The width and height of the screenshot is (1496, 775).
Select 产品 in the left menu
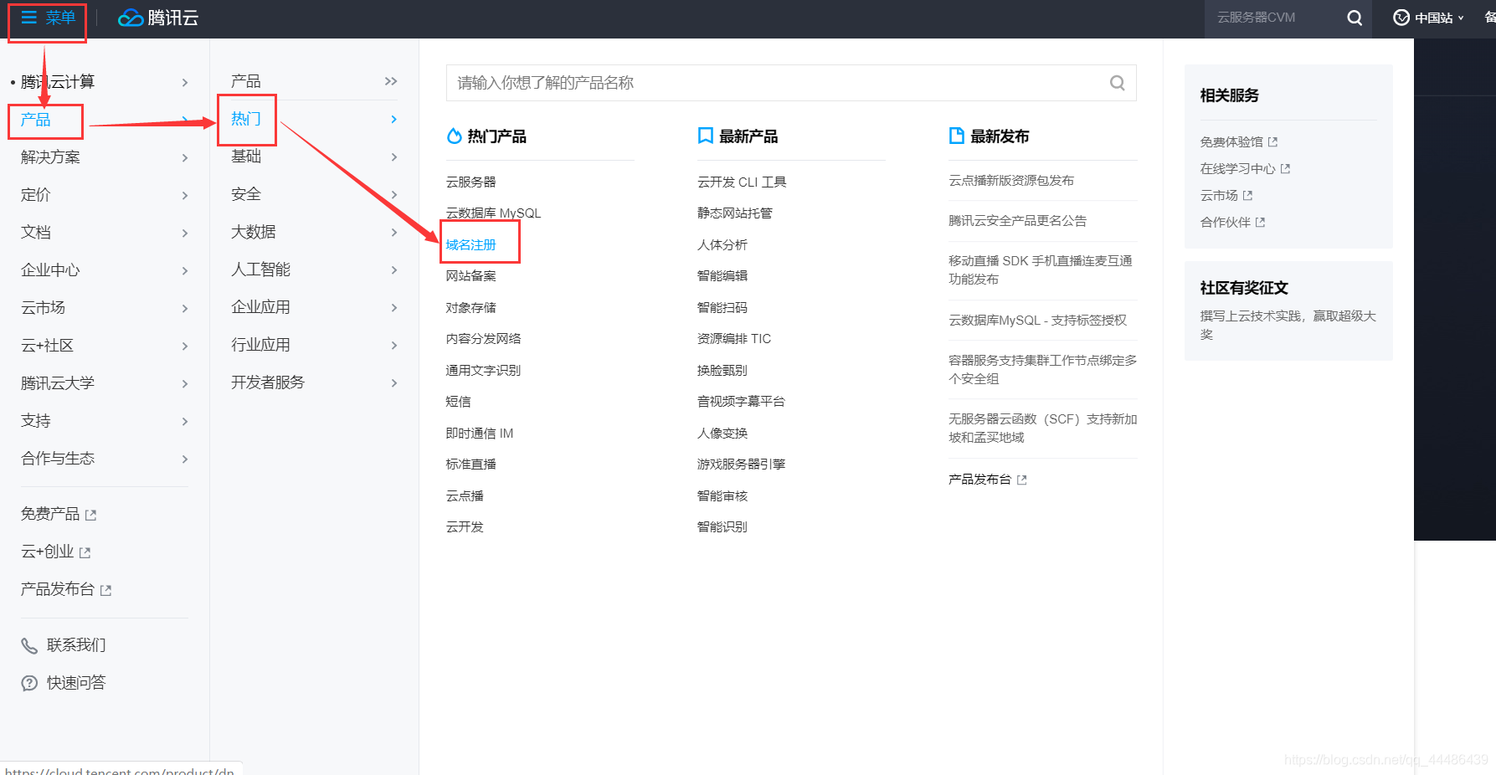tap(36, 120)
